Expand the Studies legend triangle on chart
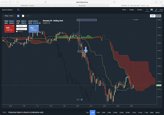Viewport: 164px width, 115px height. coord(133,20)
